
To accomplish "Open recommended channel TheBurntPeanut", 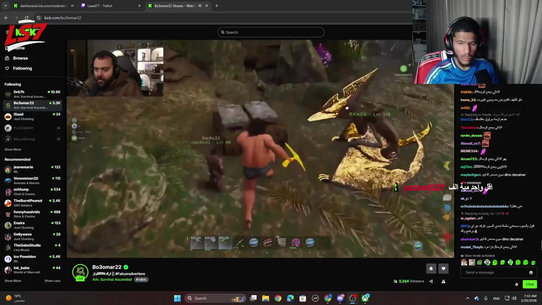I will point(33,203).
